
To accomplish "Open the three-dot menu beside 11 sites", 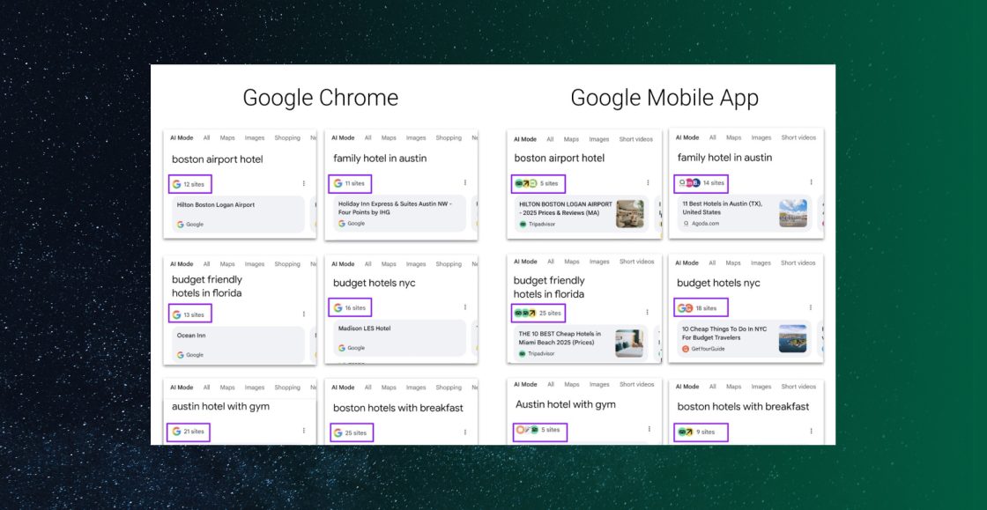I will 465,183.
